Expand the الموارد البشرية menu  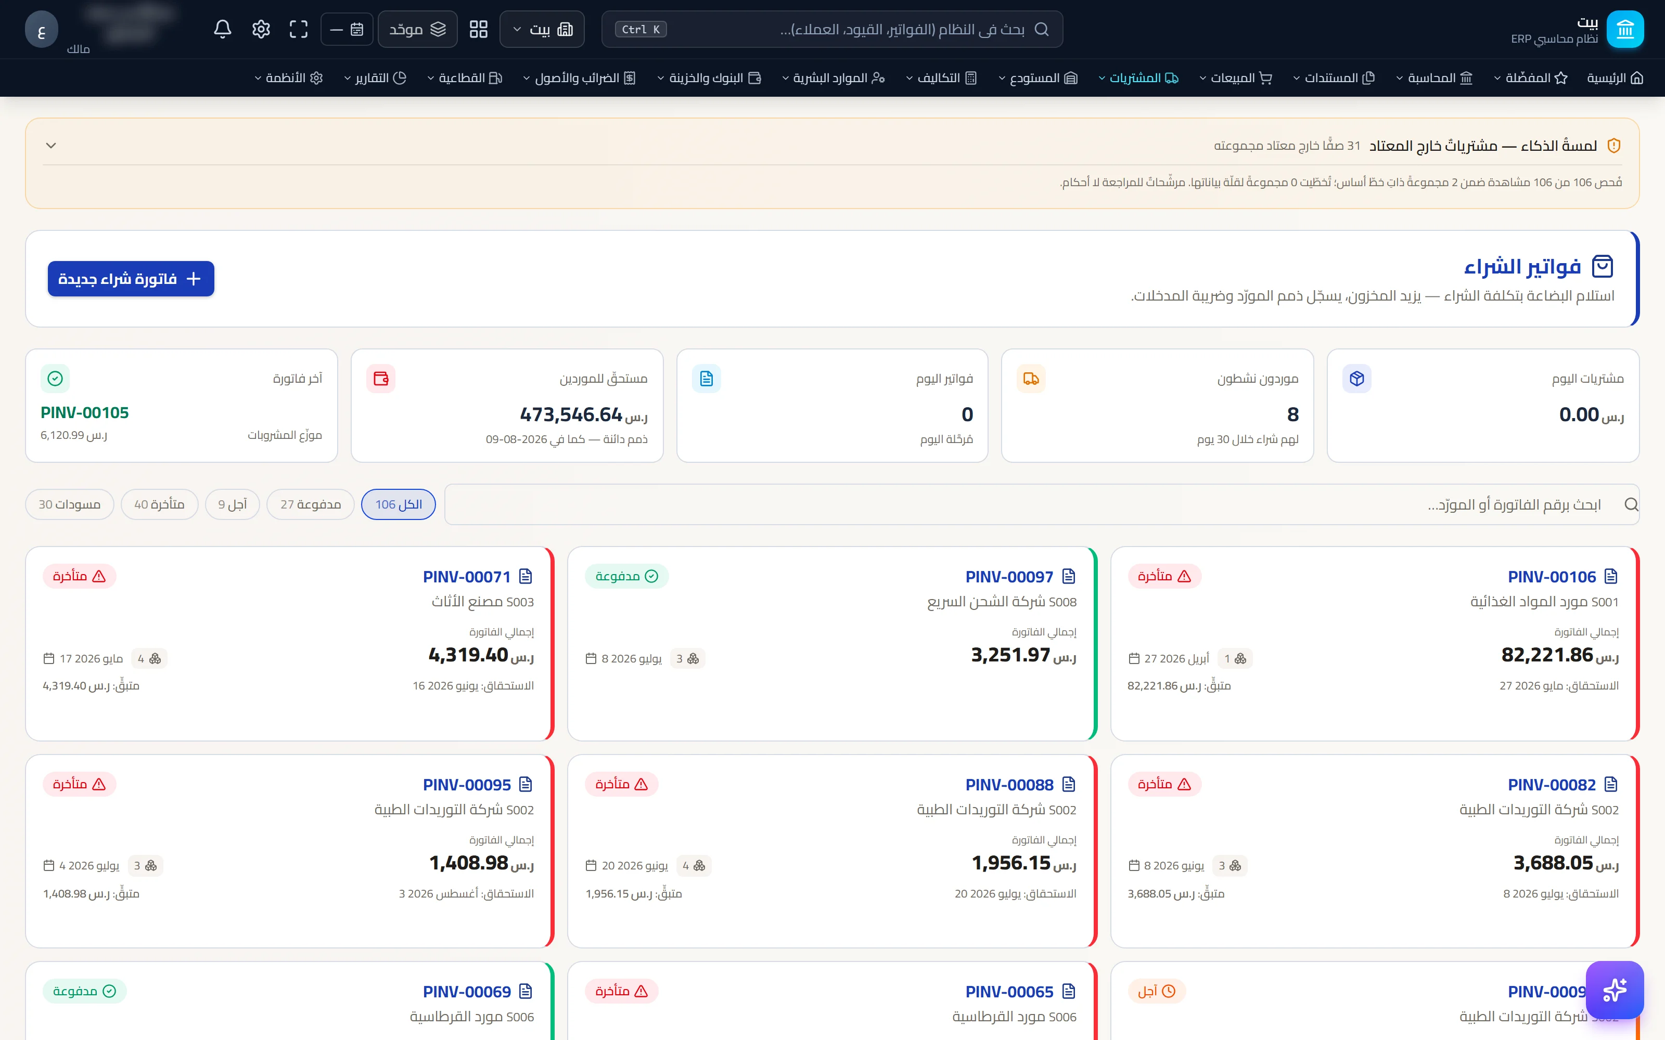click(x=833, y=77)
